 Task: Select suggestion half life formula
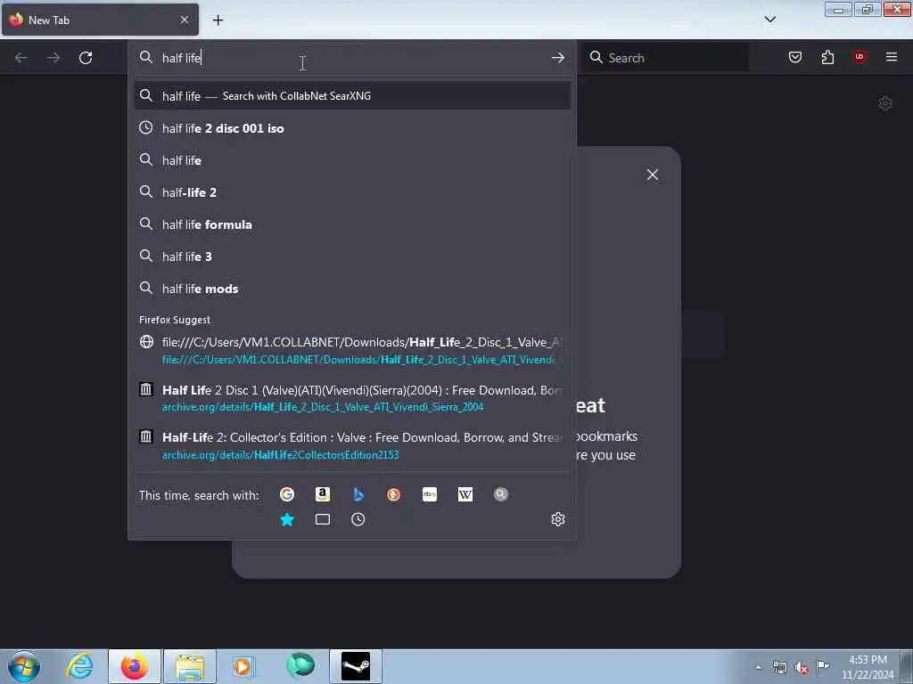[x=352, y=224]
